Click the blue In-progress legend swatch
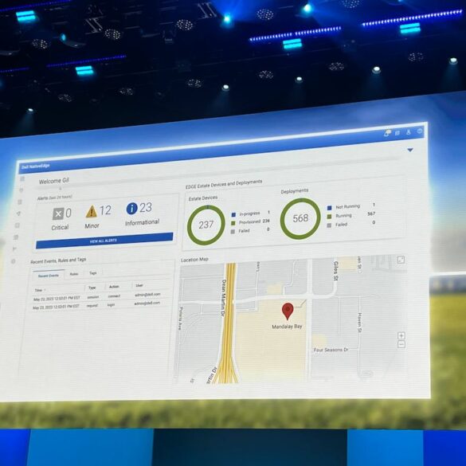466x466 pixels. pyautogui.click(x=233, y=214)
